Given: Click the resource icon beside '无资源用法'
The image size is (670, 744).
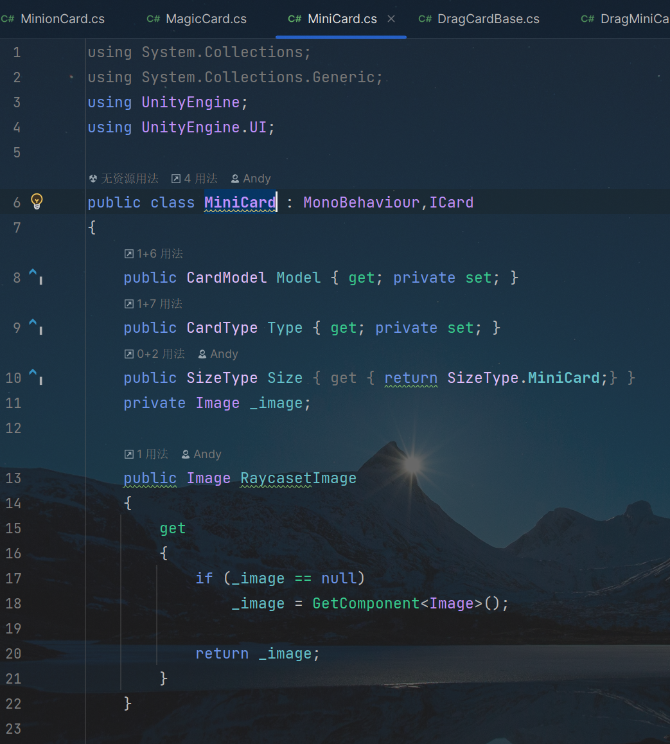Looking at the screenshot, I should (x=93, y=179).
